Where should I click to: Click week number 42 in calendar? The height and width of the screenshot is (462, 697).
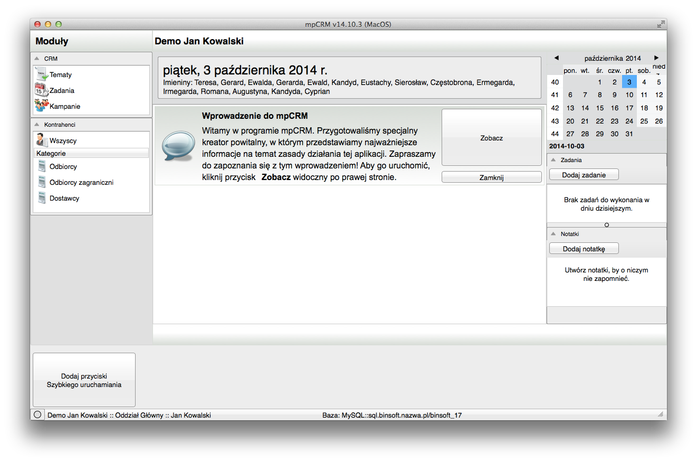coord(555,108)
